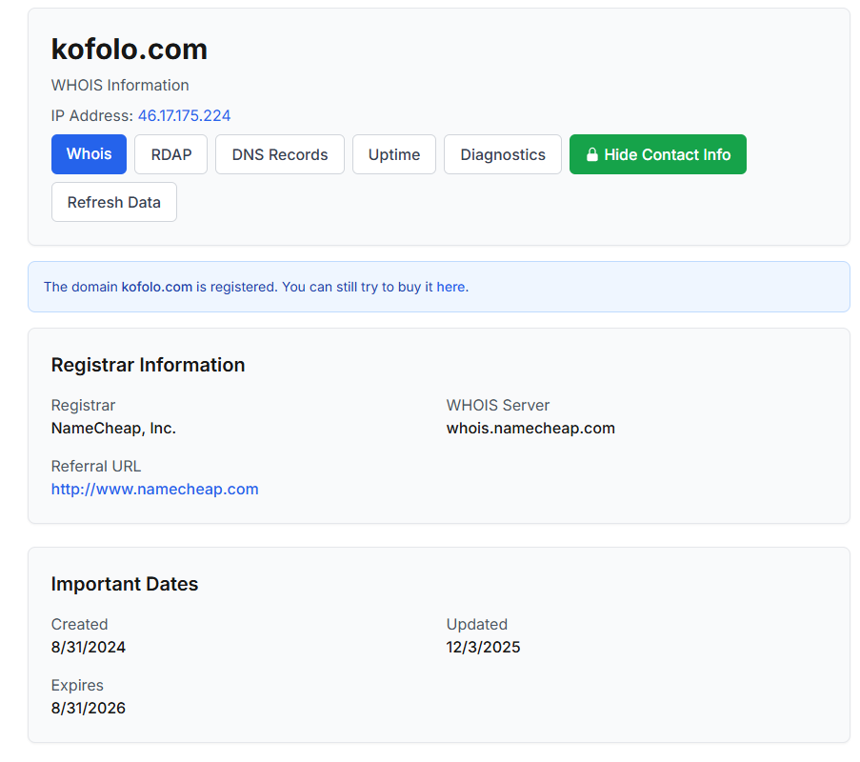This screenshot has width=860, height=762.
Task: Click the Created date 8/31/2024
Action: coord(89,647)
